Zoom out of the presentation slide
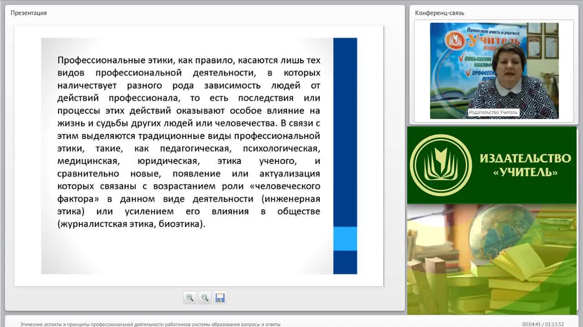 pyautogui.click(x=205, y=298)
